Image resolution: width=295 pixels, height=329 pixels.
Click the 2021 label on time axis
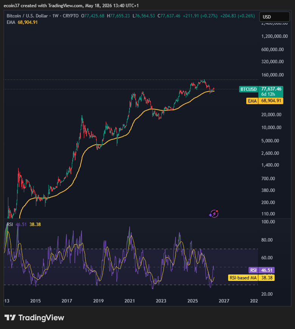pyautogui.click(x=130, y=301)
